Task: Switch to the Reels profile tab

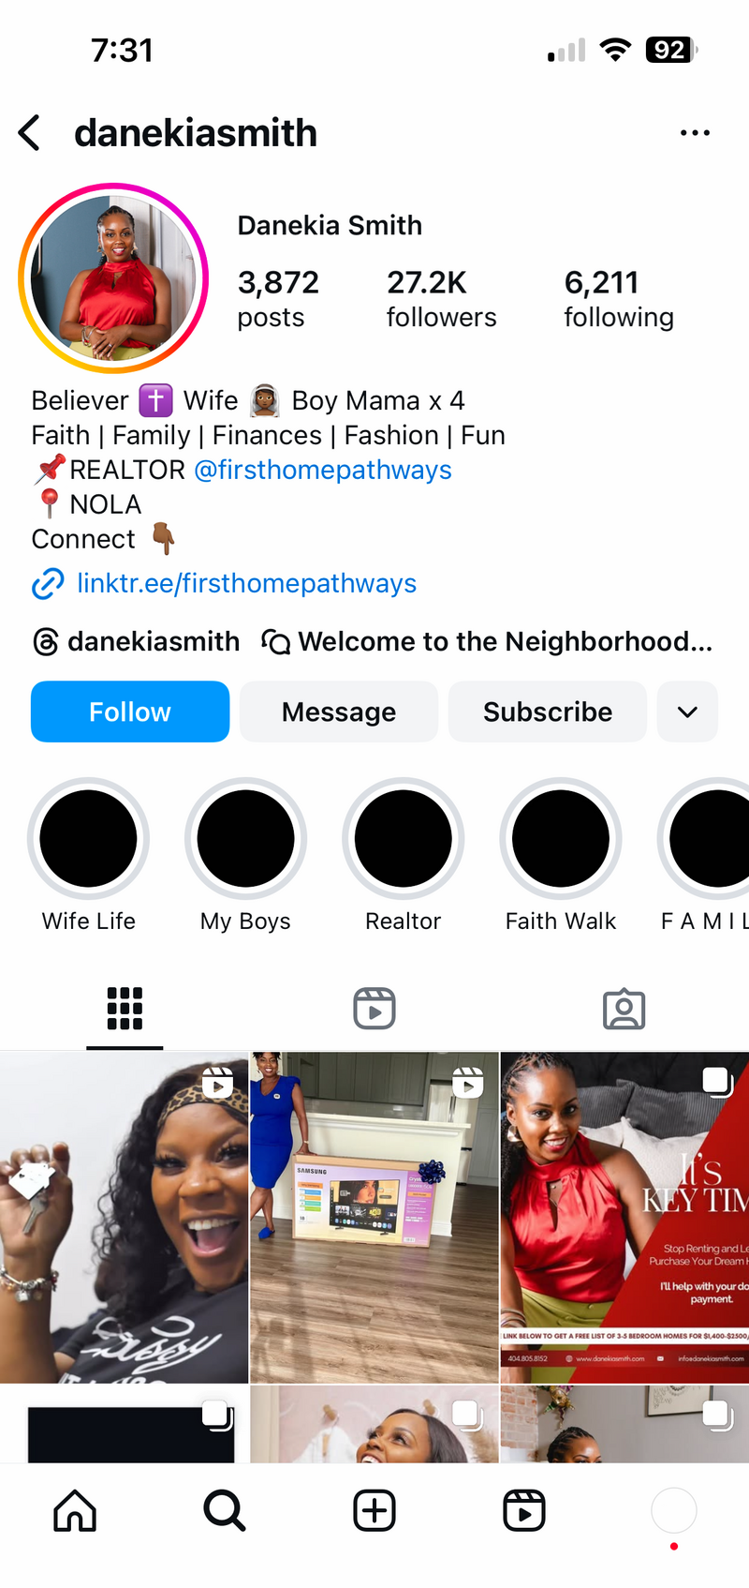Action: (x=374, y=1009)
